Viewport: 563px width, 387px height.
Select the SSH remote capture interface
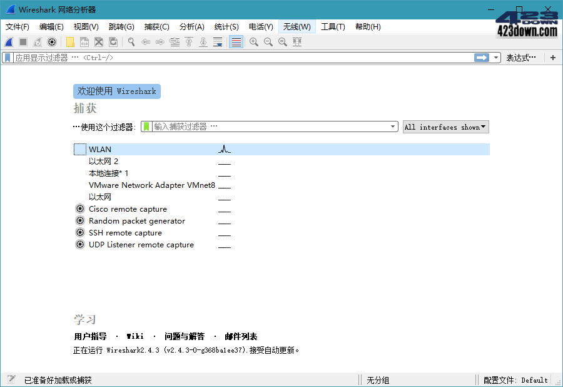coord(125,232)
